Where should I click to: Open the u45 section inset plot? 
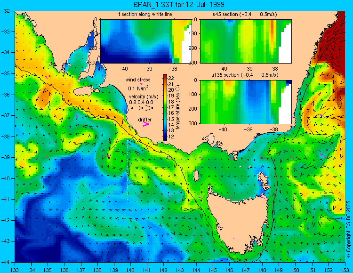click(x=246, y=41)
